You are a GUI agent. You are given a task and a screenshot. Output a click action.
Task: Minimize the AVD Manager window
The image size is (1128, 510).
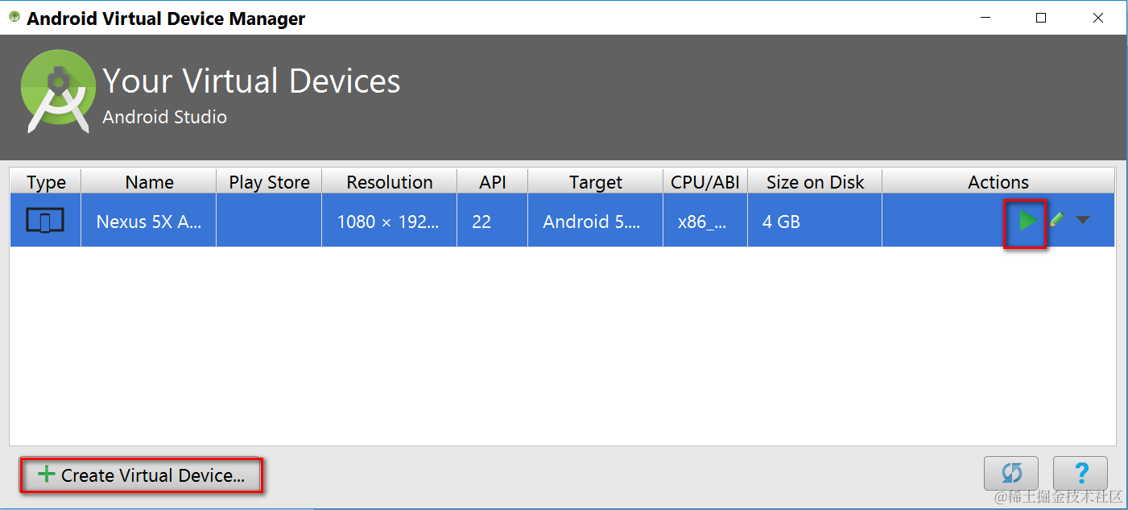point(985,17)
